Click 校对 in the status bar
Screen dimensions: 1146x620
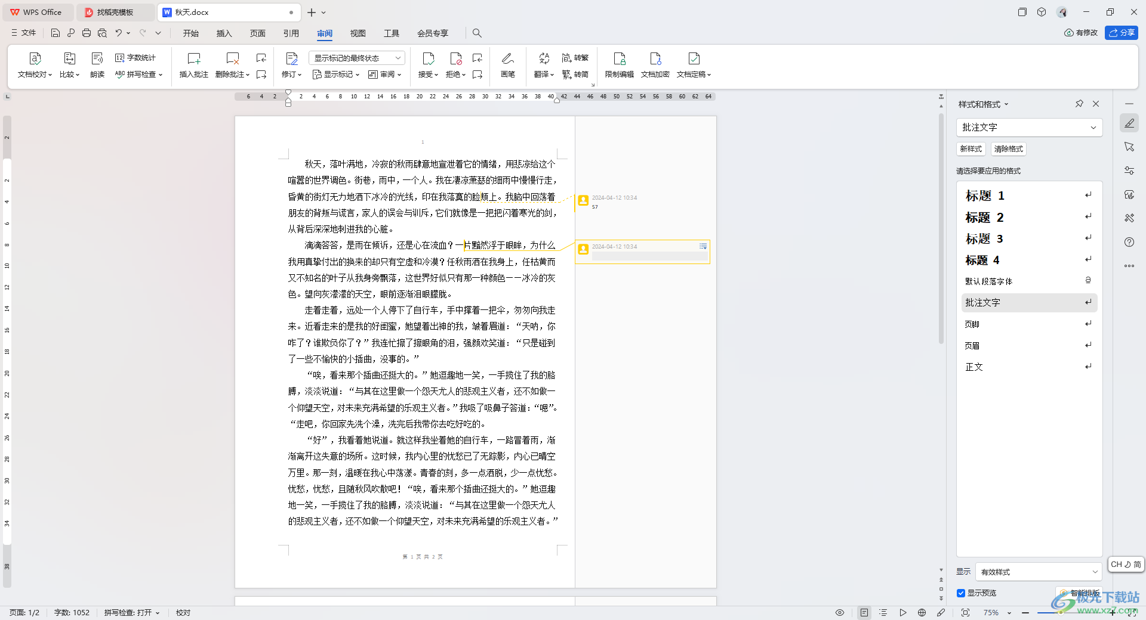point(183,613)
